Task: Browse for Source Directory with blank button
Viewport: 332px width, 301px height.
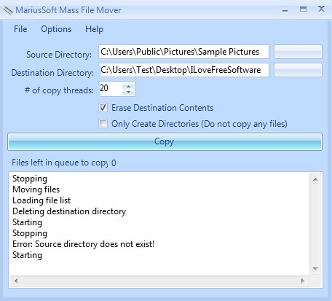Action: point(298,52)
